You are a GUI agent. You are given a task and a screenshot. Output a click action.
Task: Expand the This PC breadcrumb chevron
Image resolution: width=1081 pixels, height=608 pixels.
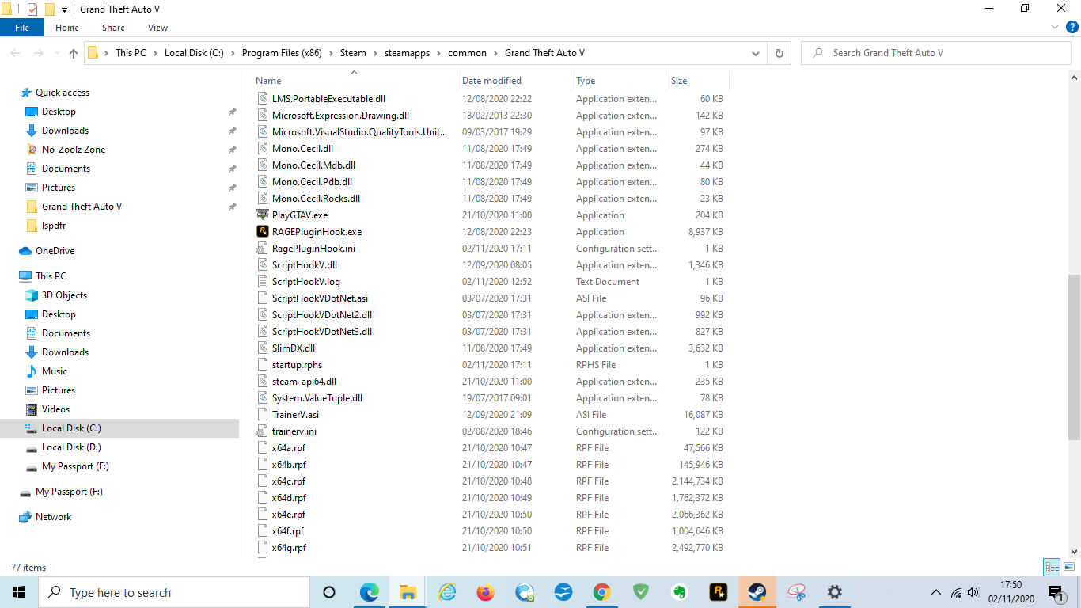click(155, 53)
